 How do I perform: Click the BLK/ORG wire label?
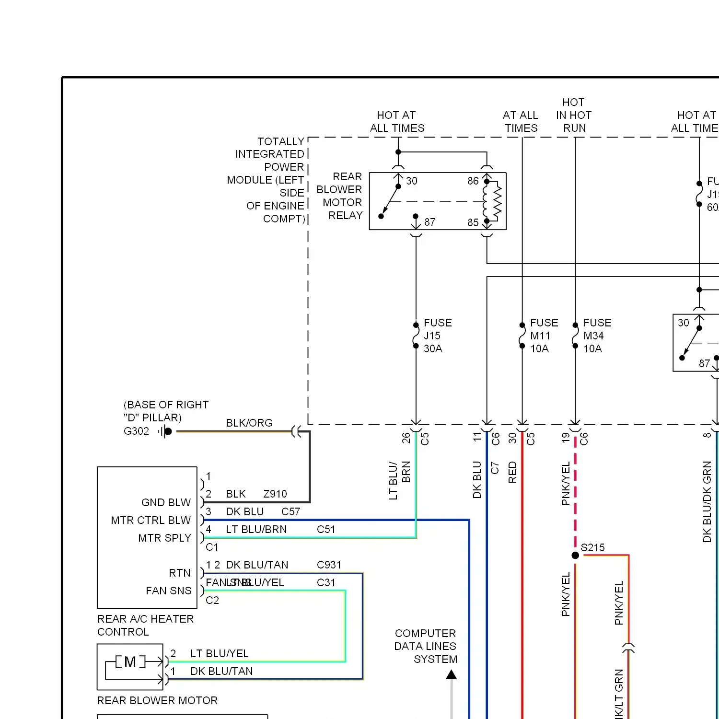pos(249,423)
